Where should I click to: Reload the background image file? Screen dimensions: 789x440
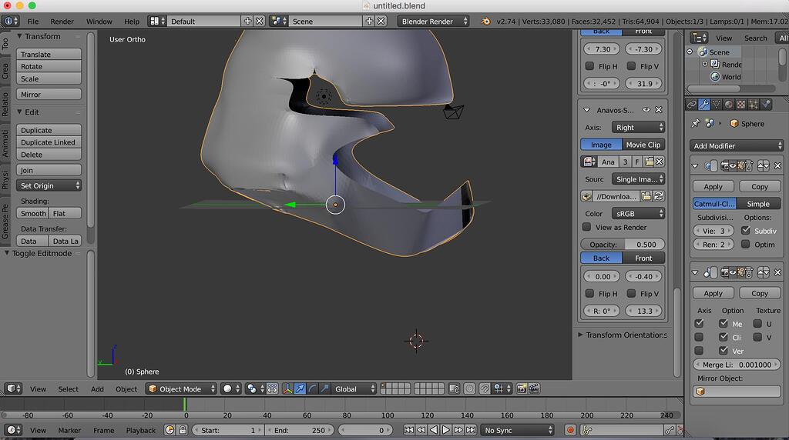[658, 196]
